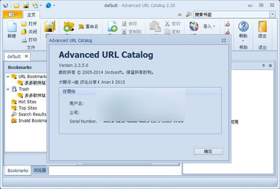
Task: Click the 退出 exit door icon
Action: [x=262, y=27]
